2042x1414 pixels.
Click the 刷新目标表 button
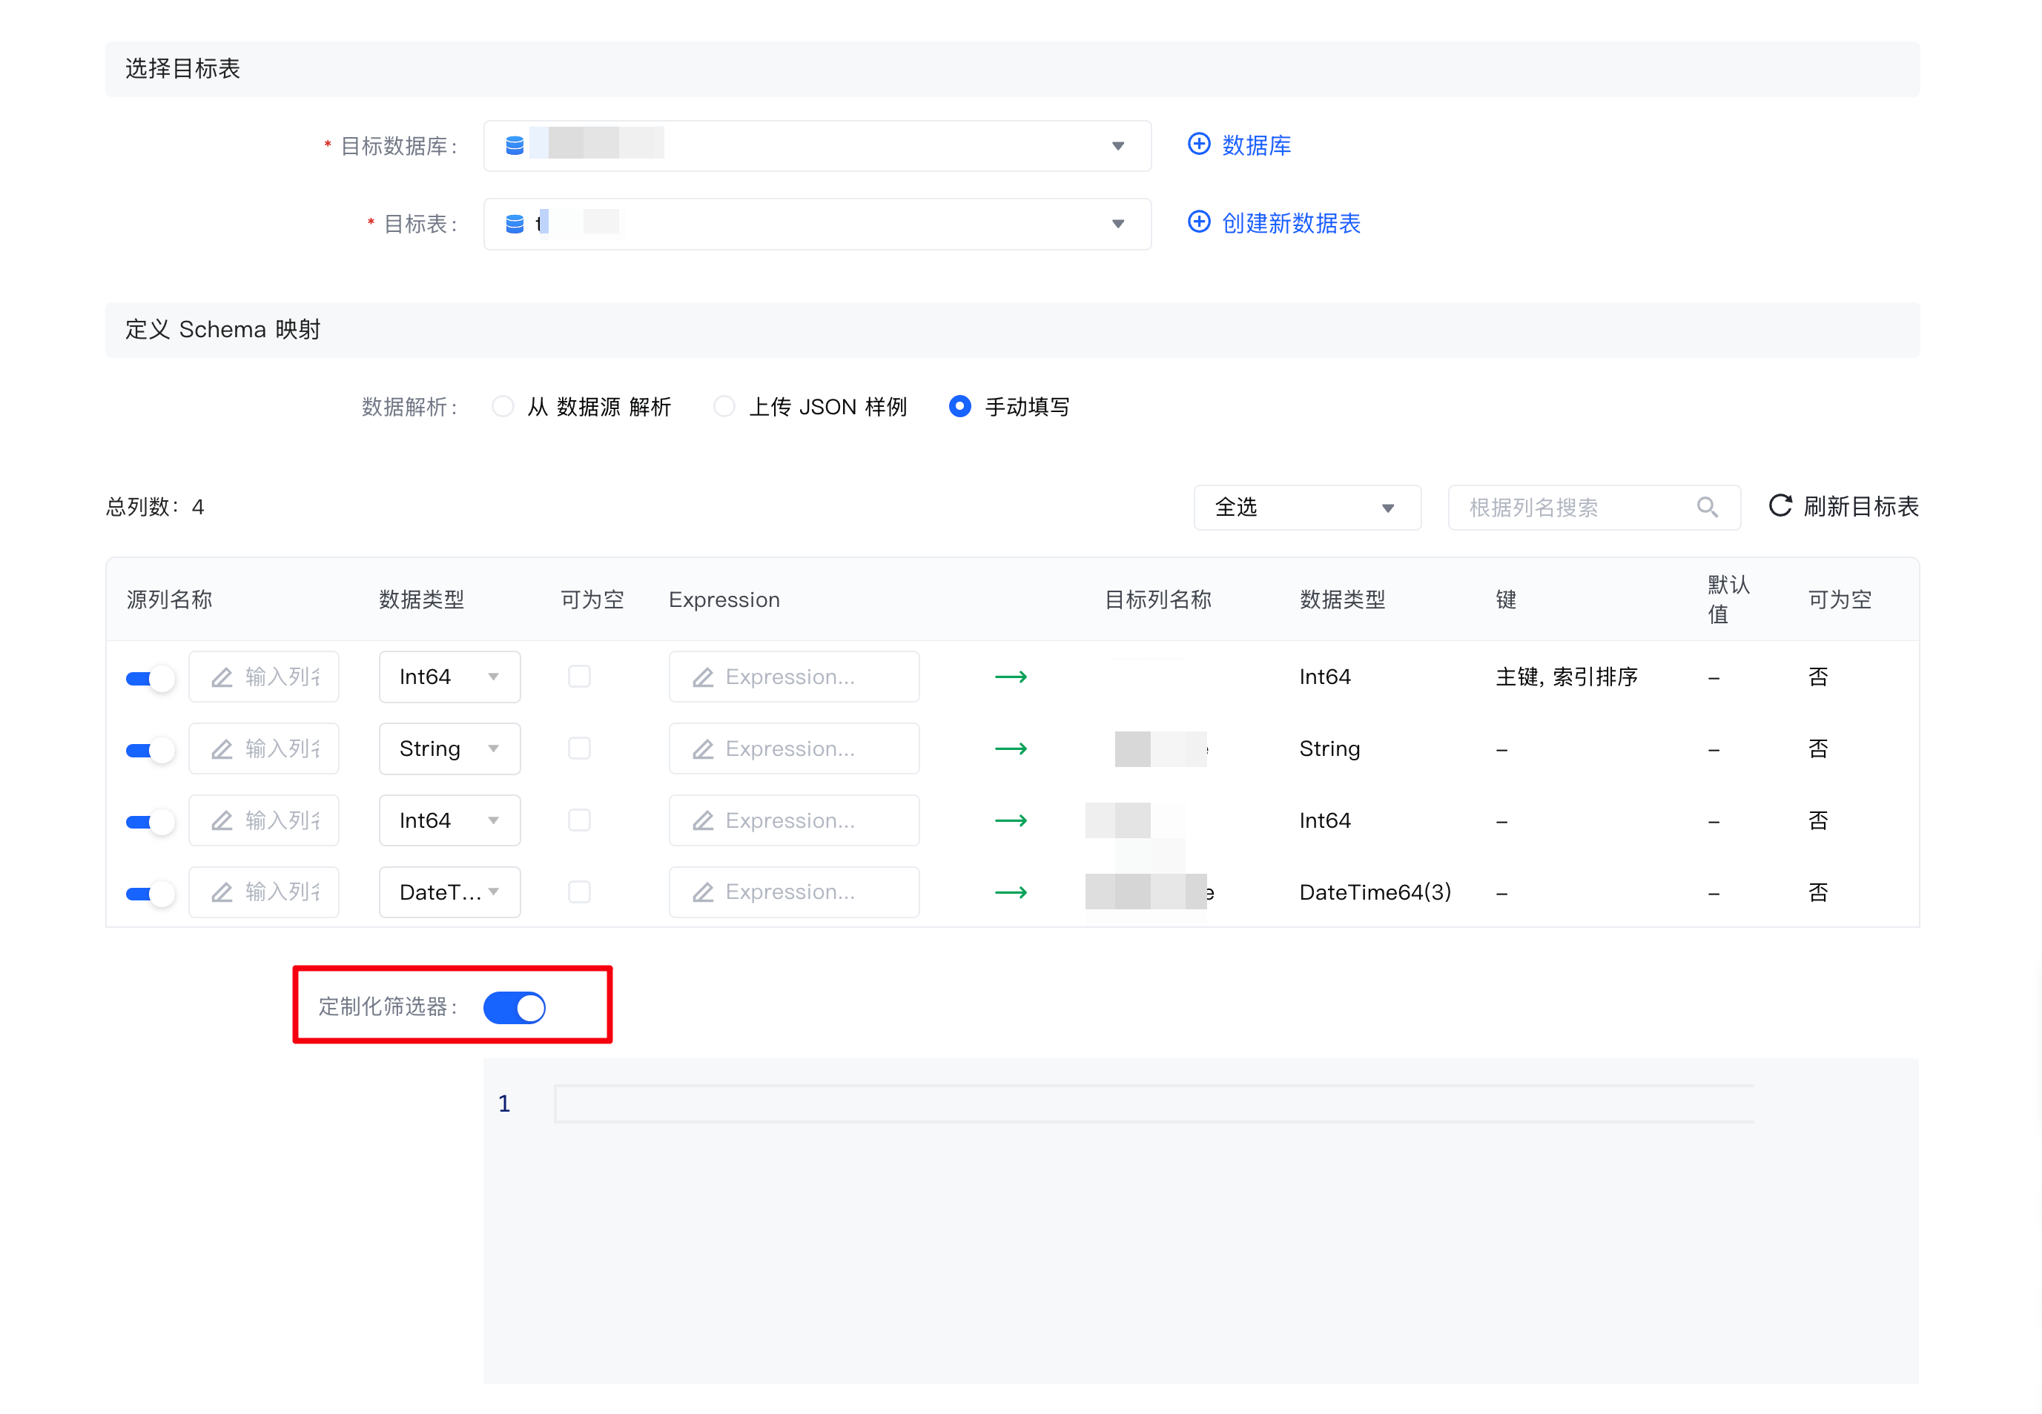(1843, 507)
